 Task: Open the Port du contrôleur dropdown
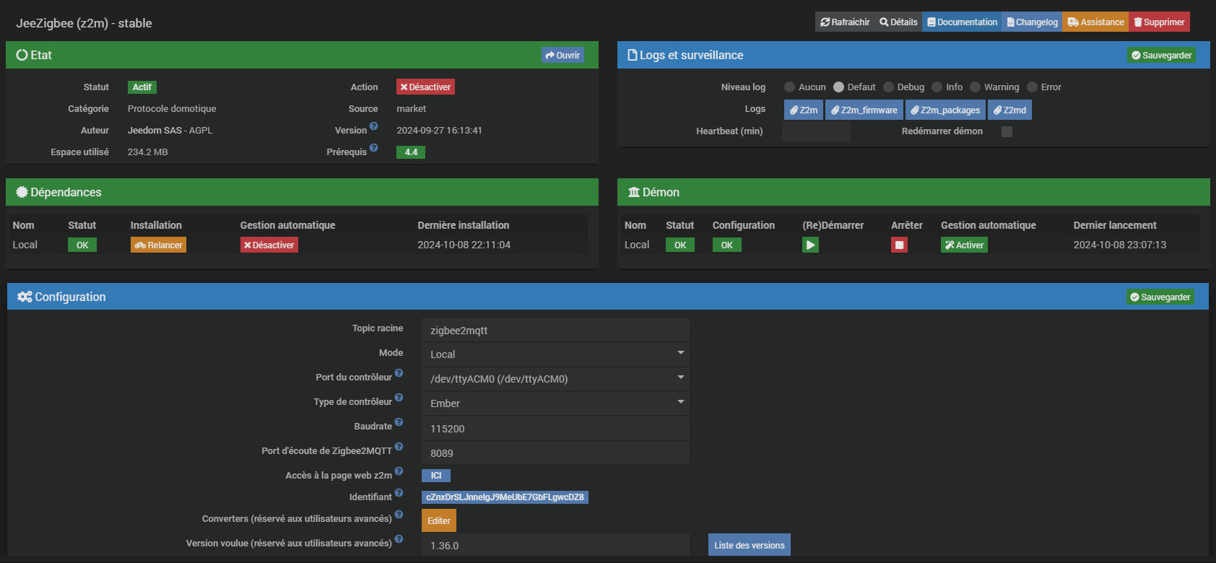click(x=555, y=379)
